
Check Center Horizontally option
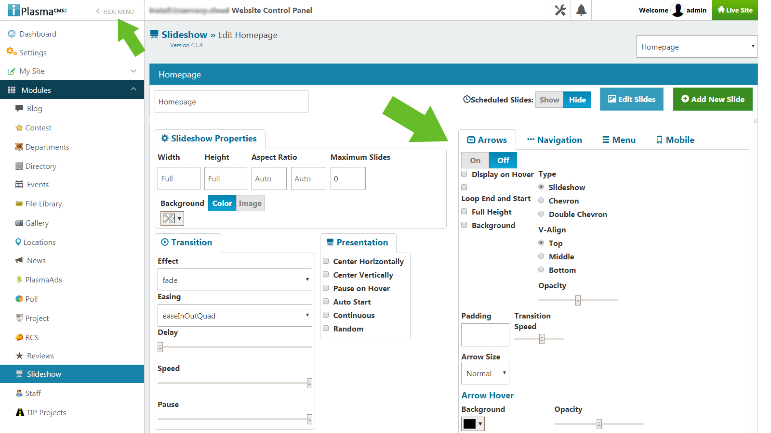pos(326,261)
